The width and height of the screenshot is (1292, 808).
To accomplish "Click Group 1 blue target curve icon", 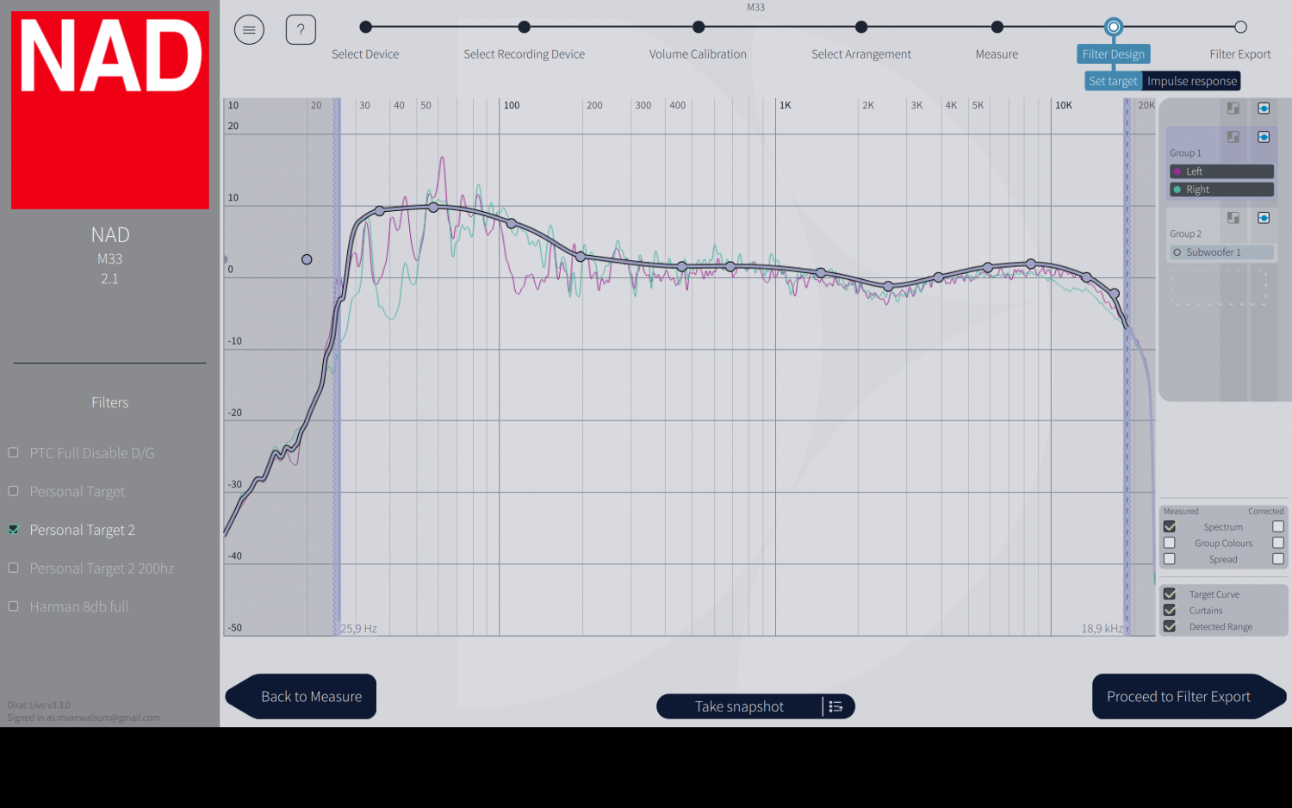I will click(1264, 137).
